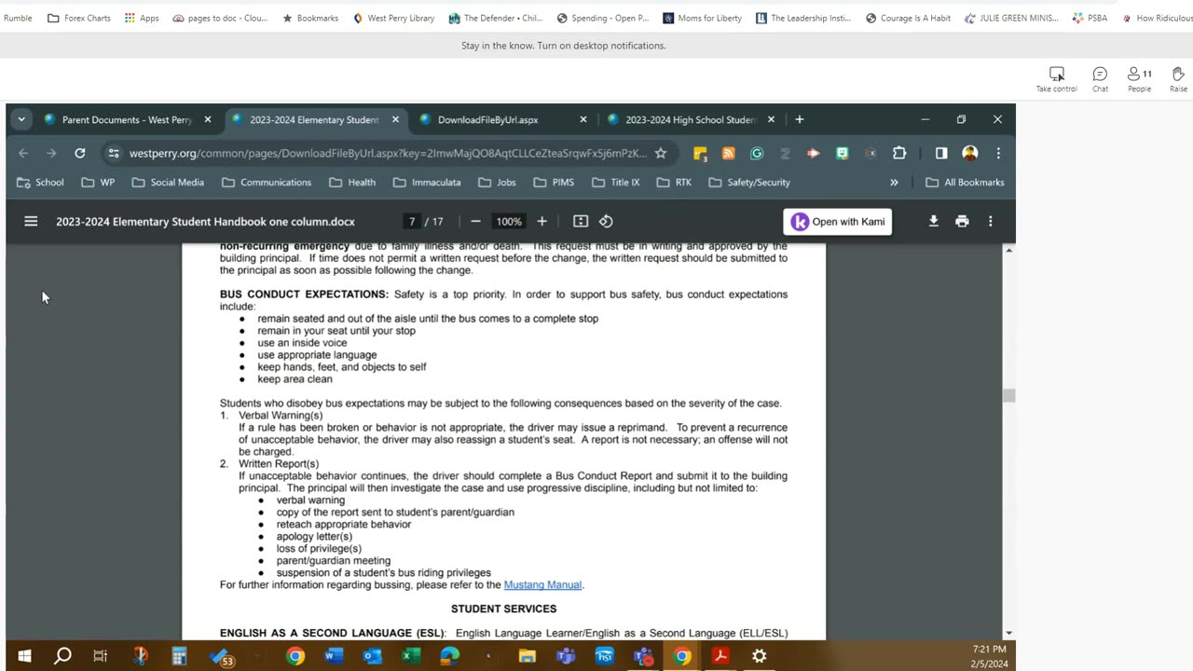Viewport: 1193px width, 671px height.
Task: Open with Kami button
Action: pyautogui.click(x=838, y=222)
